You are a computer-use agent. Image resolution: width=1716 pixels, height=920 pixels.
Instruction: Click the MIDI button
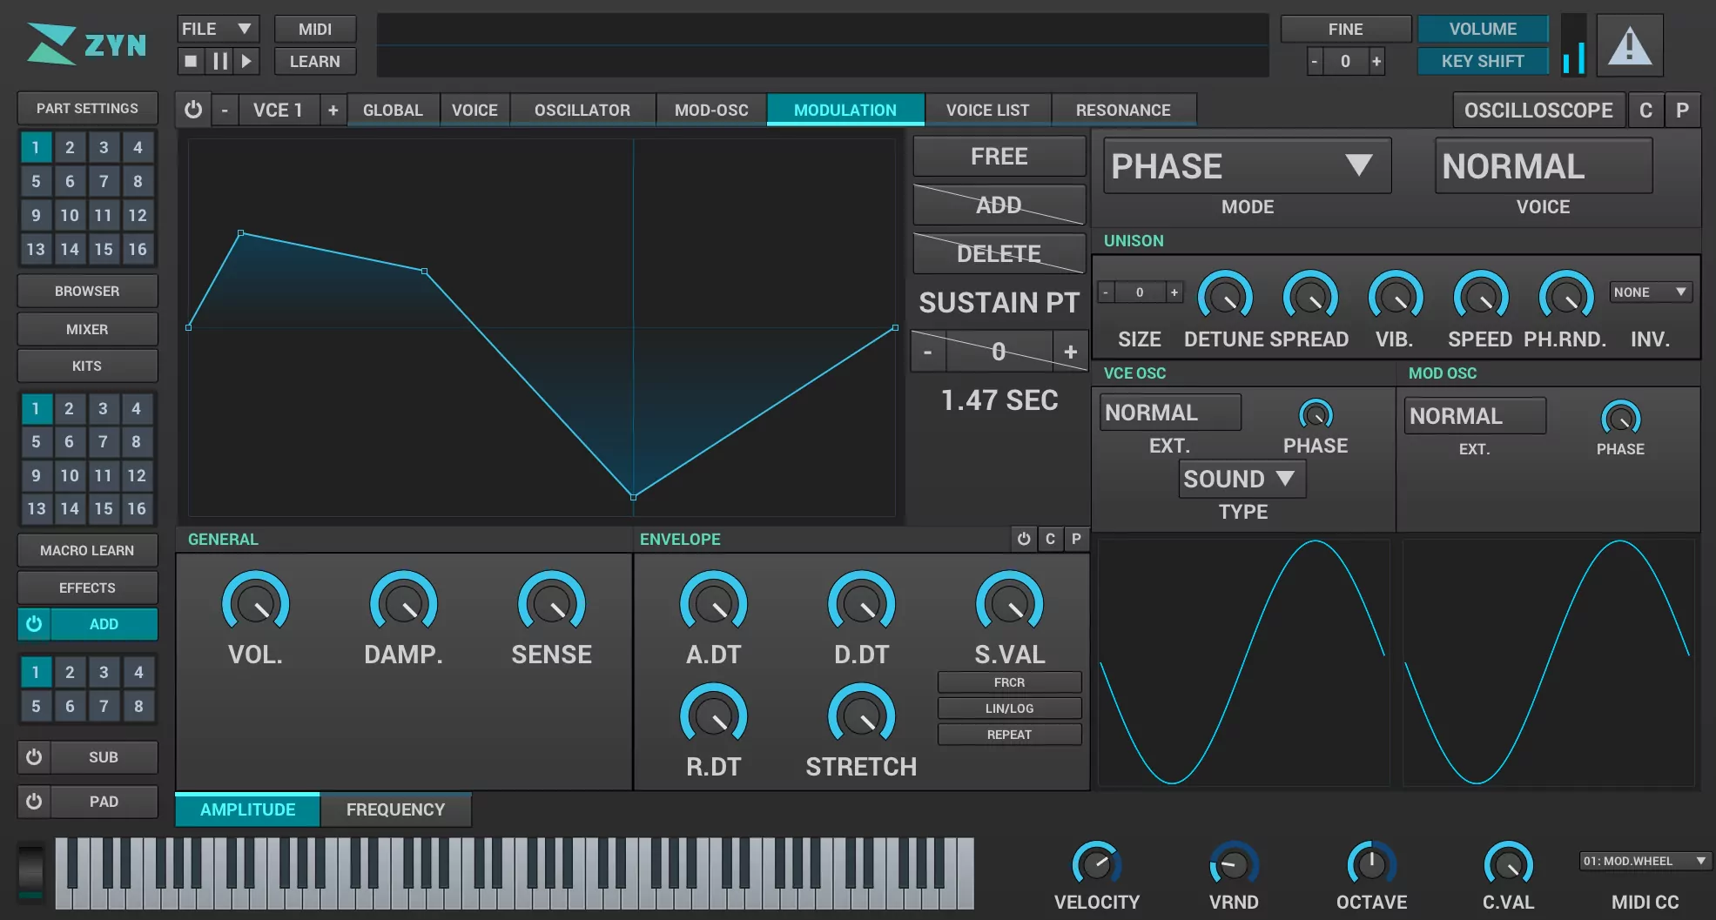pyautogui.click(x=315, y=29)
